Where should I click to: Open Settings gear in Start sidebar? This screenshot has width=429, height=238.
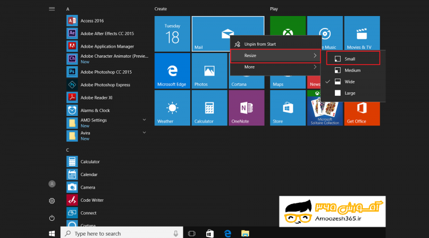pos(52,201)
